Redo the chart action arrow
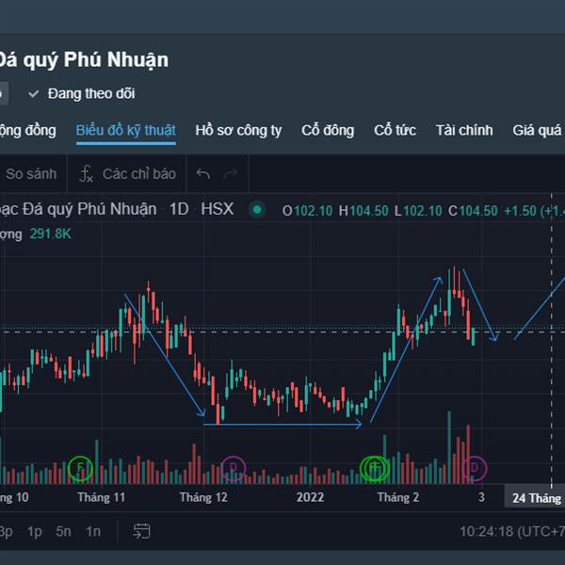The height and width of the screenshot is (565, 565). coord(231,174)
